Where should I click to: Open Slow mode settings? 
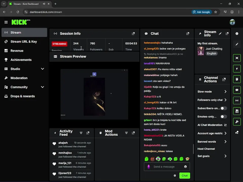[212, 92]
